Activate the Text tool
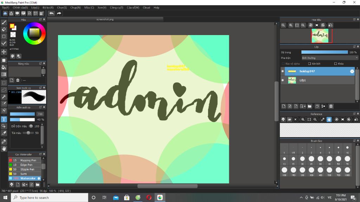 click(x=4, y=119)
